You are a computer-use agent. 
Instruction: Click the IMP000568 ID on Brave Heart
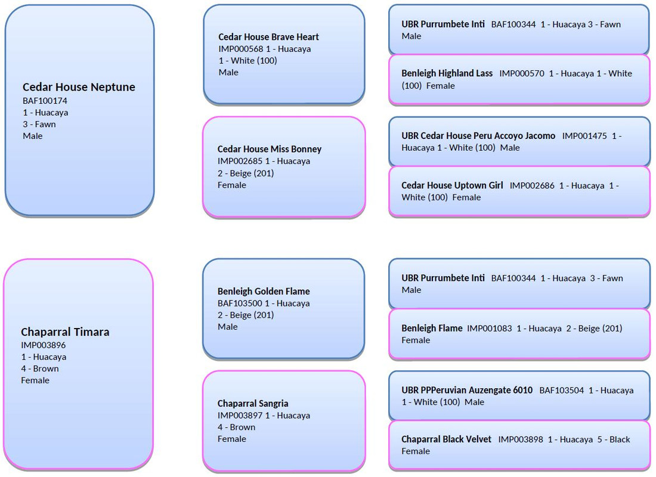240,49
